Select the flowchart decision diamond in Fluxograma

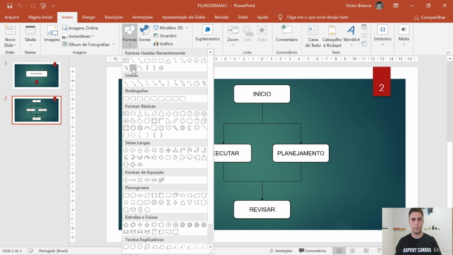140,195
